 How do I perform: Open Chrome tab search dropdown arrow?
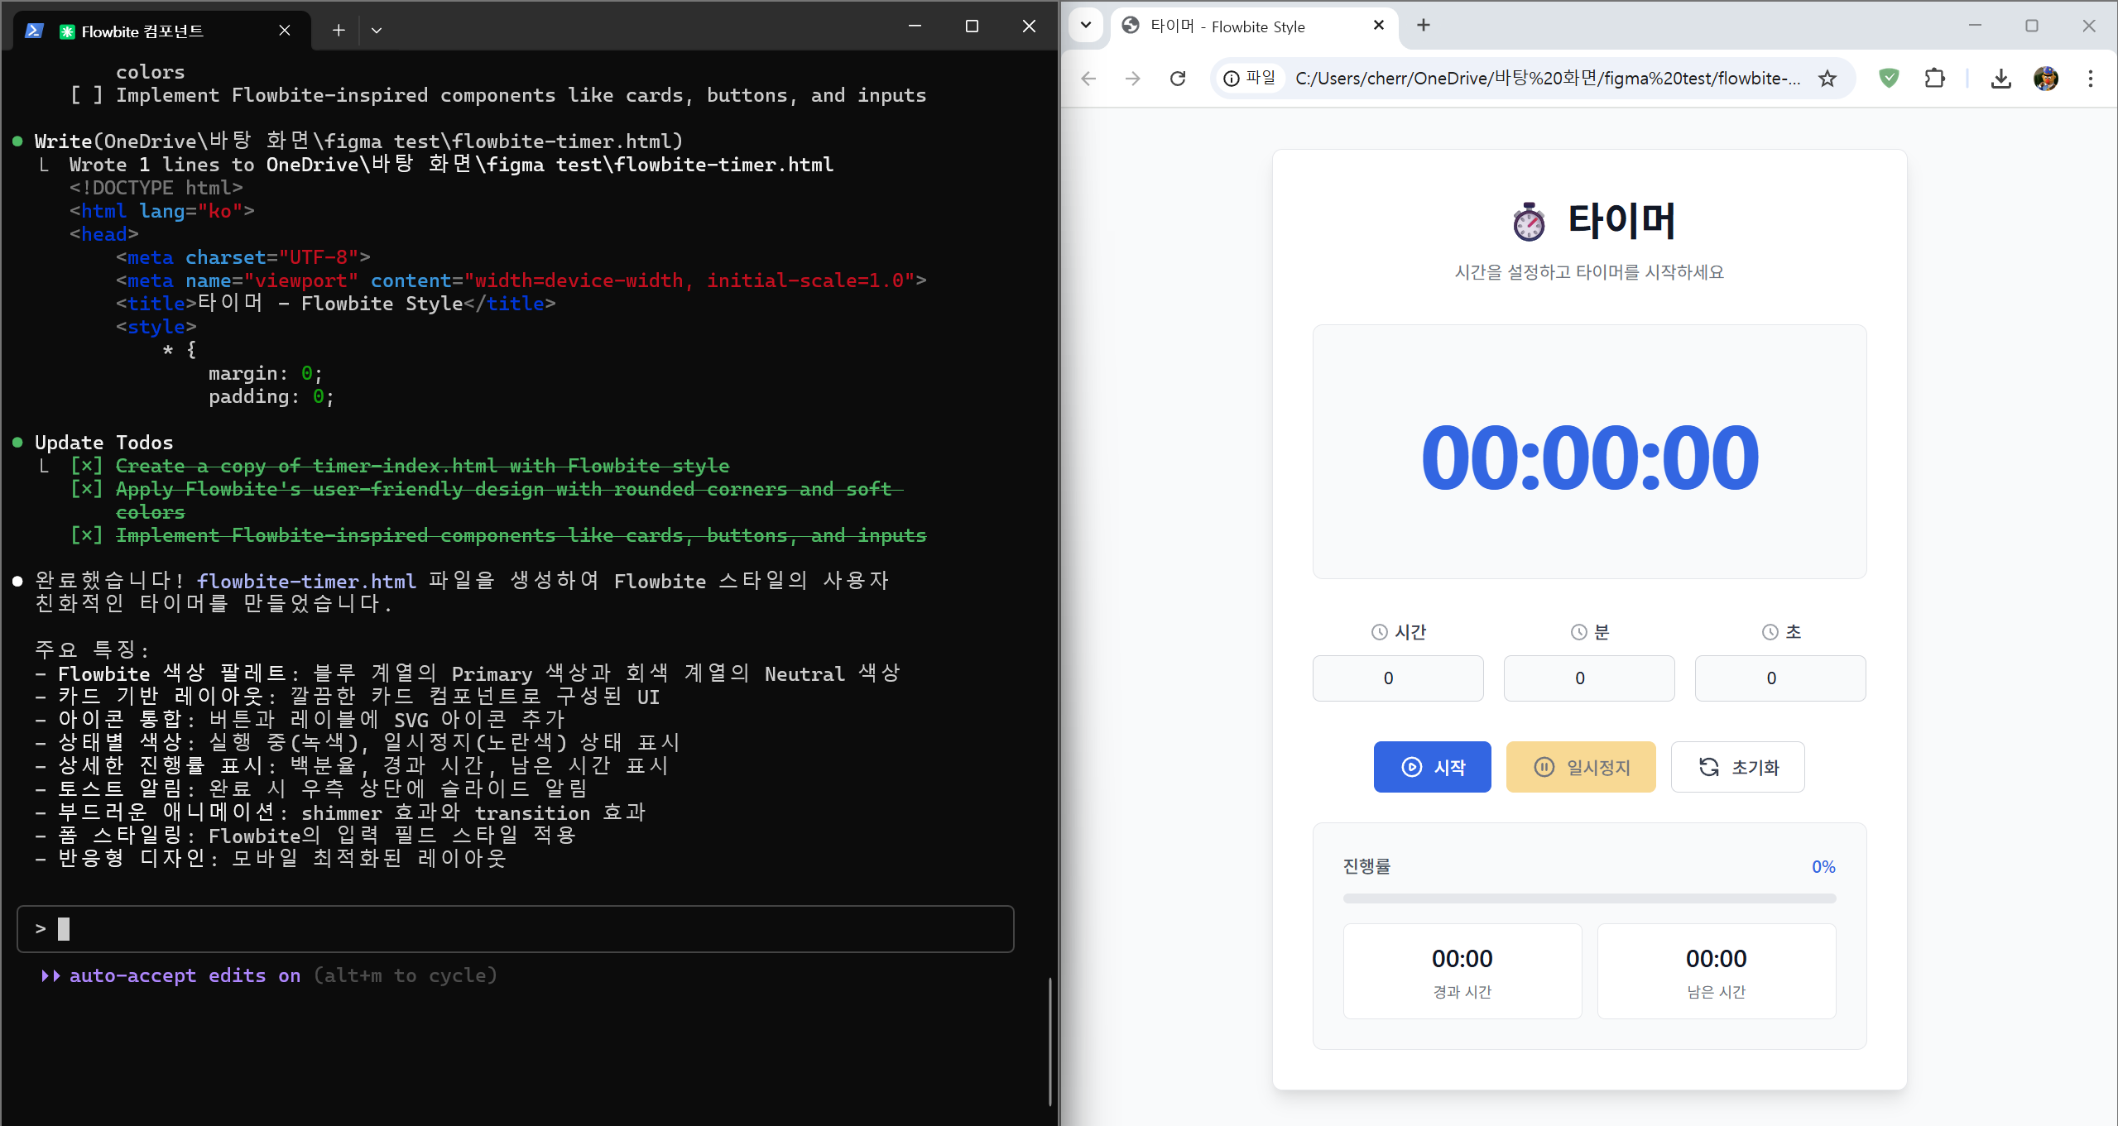1086,25
